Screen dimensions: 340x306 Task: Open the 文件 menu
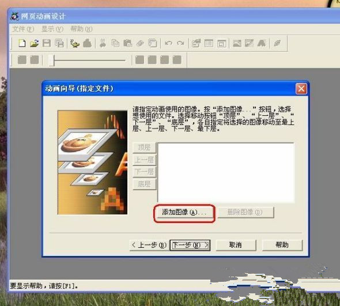tap(23, 29)
